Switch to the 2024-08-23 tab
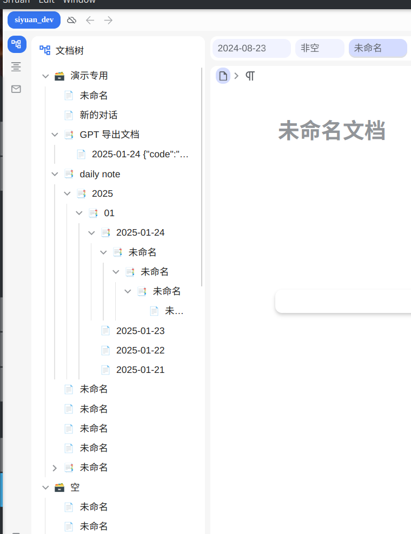 pos(251,48)
